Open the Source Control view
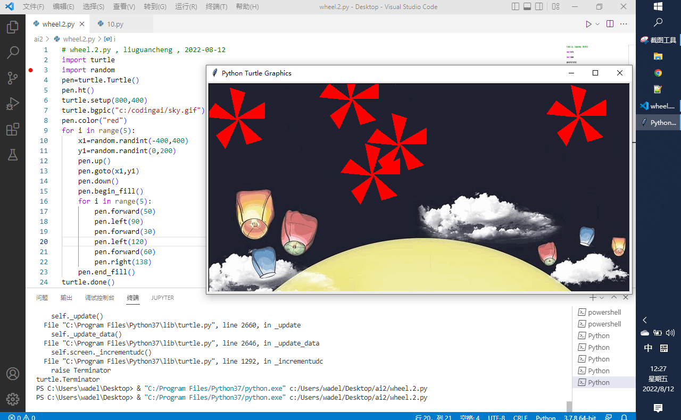This screenshot has width=681, height=420. pos(13,78)
